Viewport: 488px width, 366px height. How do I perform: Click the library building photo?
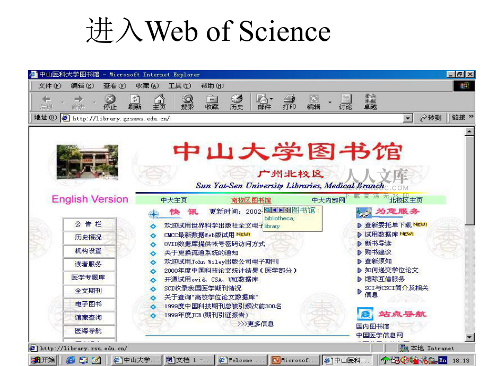coord(87,162)
